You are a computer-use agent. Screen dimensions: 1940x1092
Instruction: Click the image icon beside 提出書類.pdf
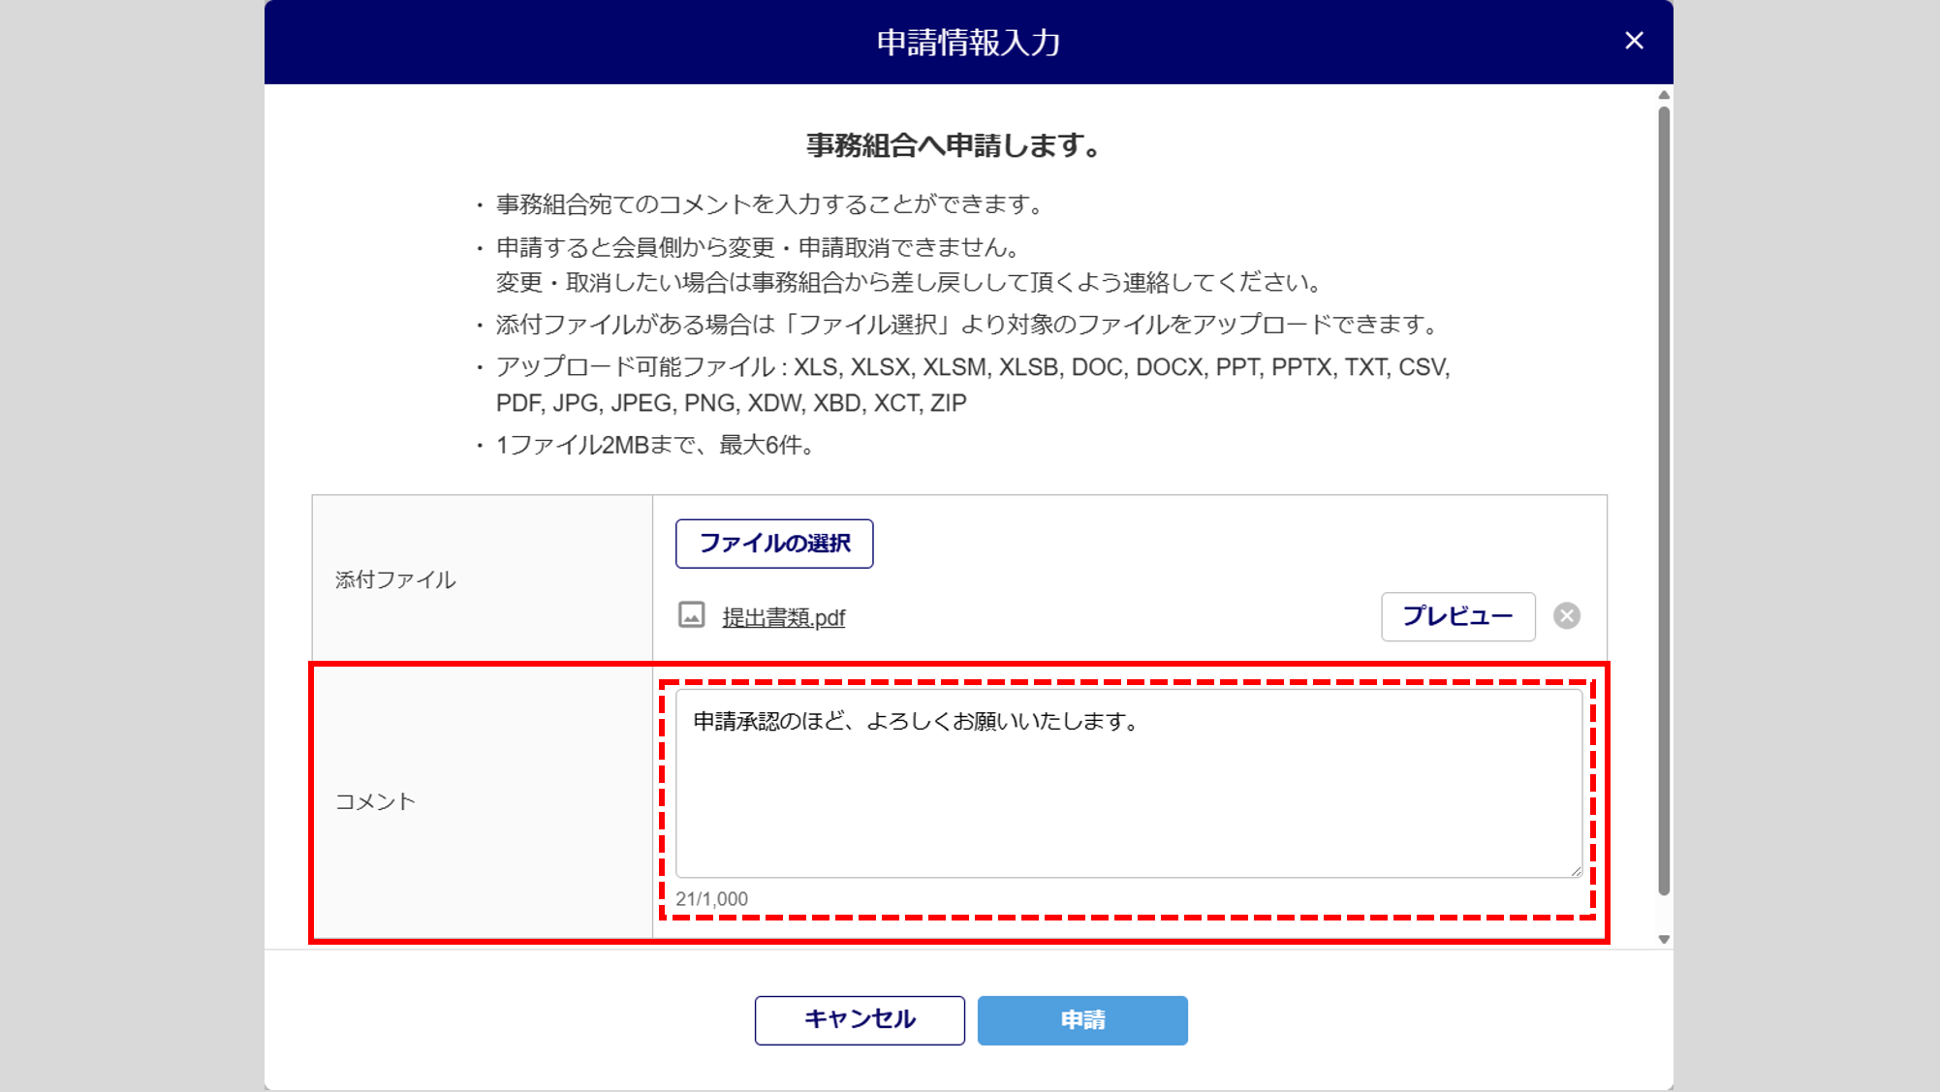691,615
